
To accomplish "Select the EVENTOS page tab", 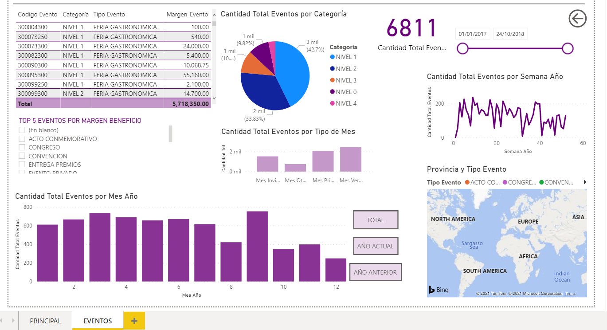I will (98, 321).
